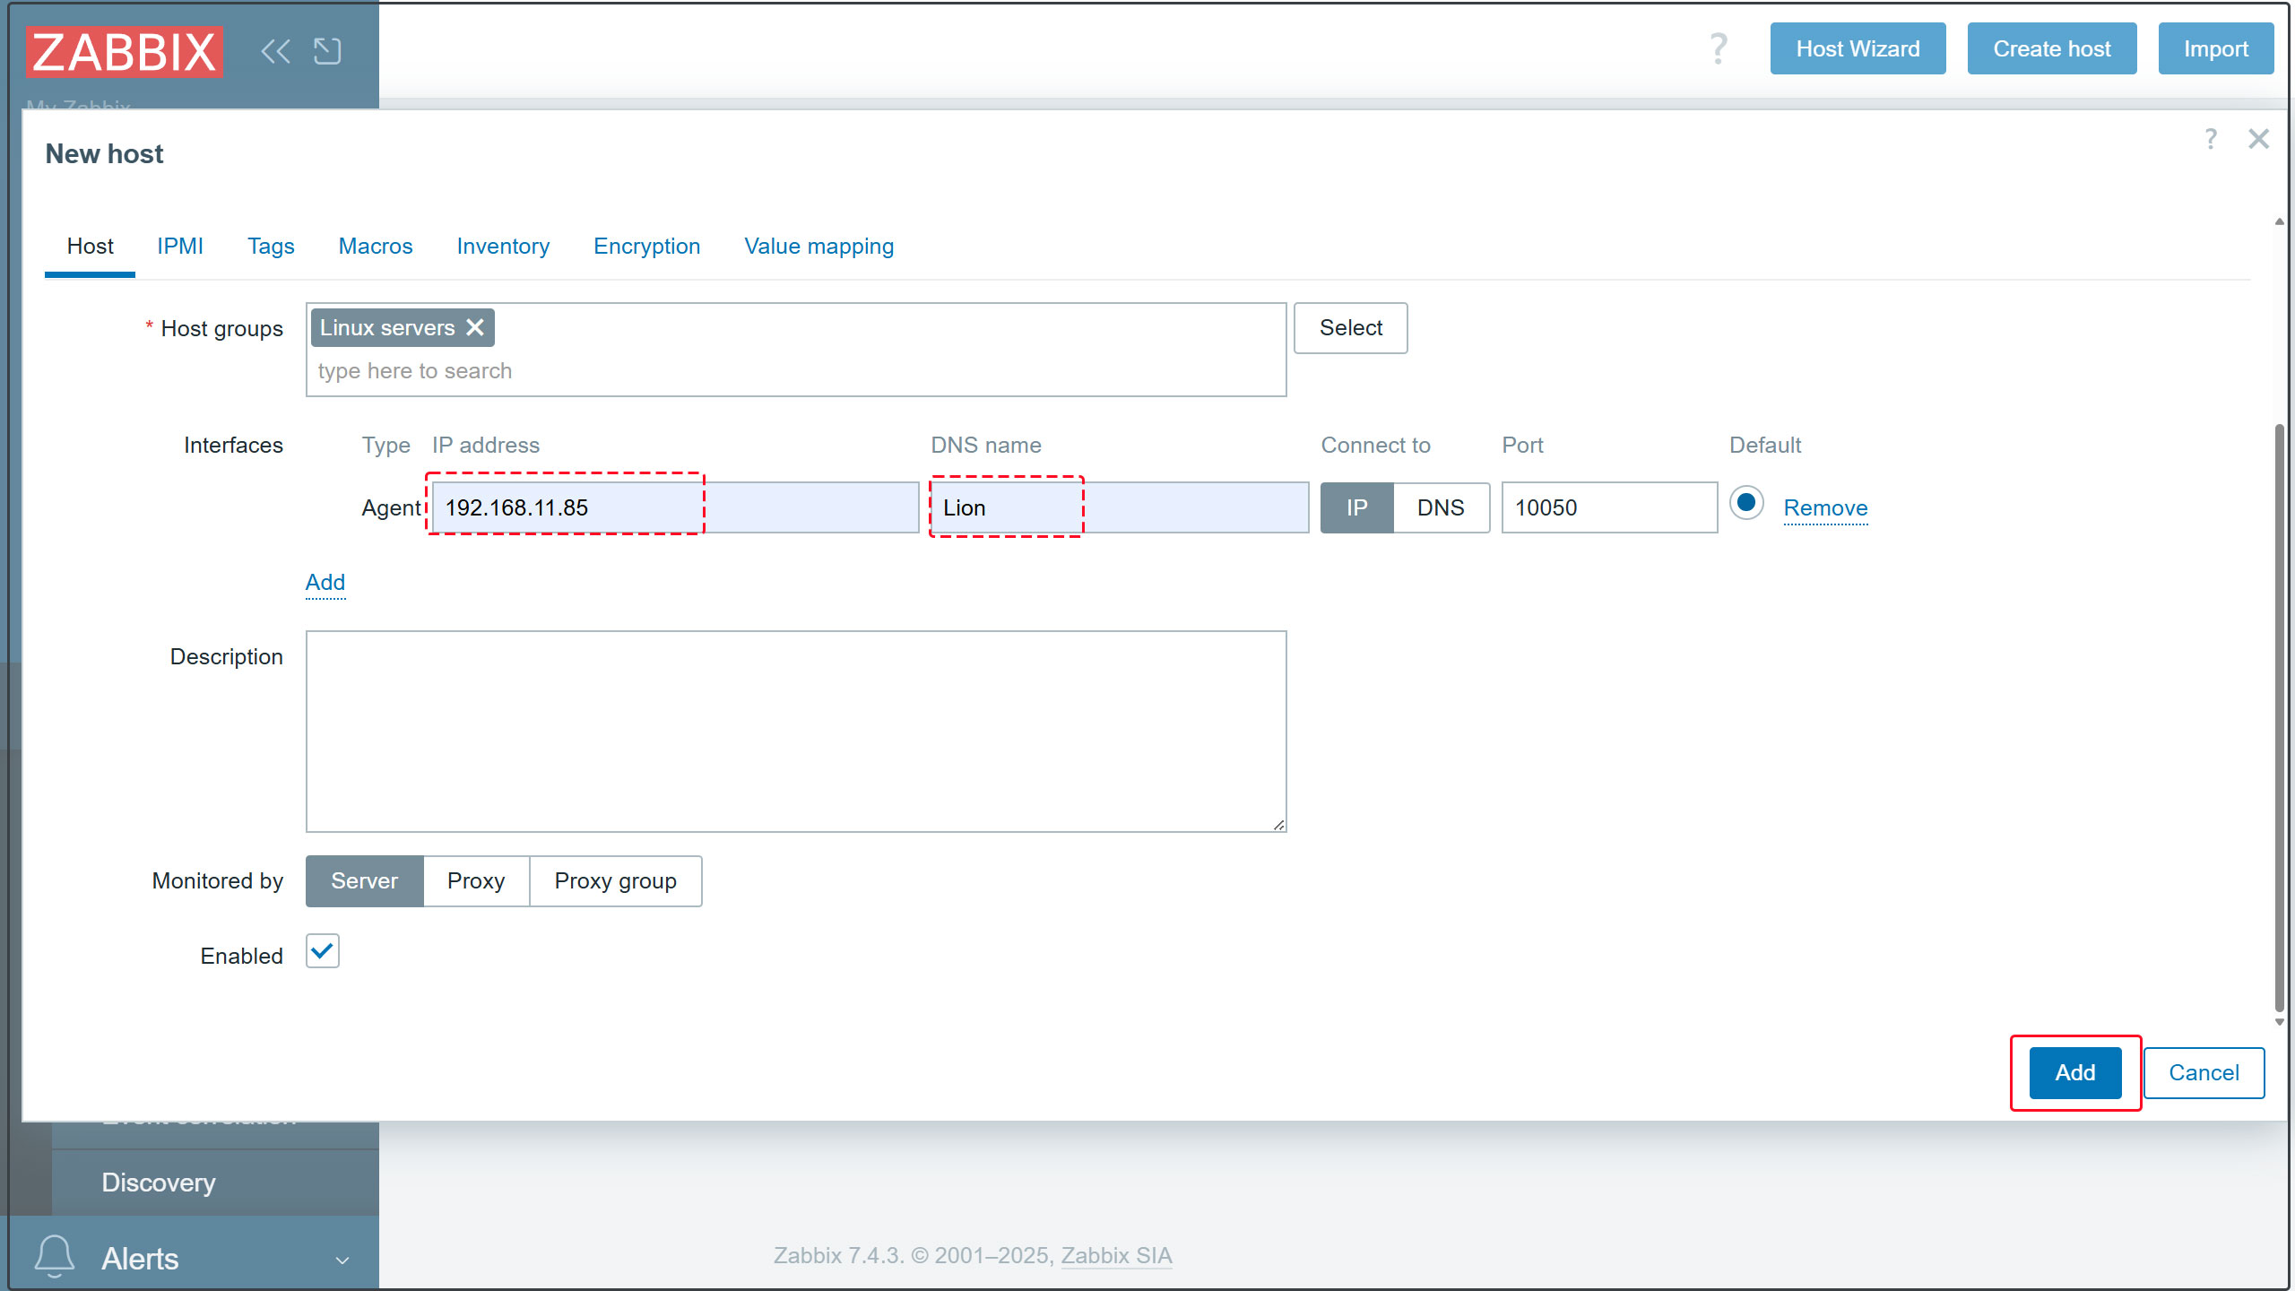
Task: Toggle the Enabled checkbox
Action: pyautogui.click(x=322, y=951)
